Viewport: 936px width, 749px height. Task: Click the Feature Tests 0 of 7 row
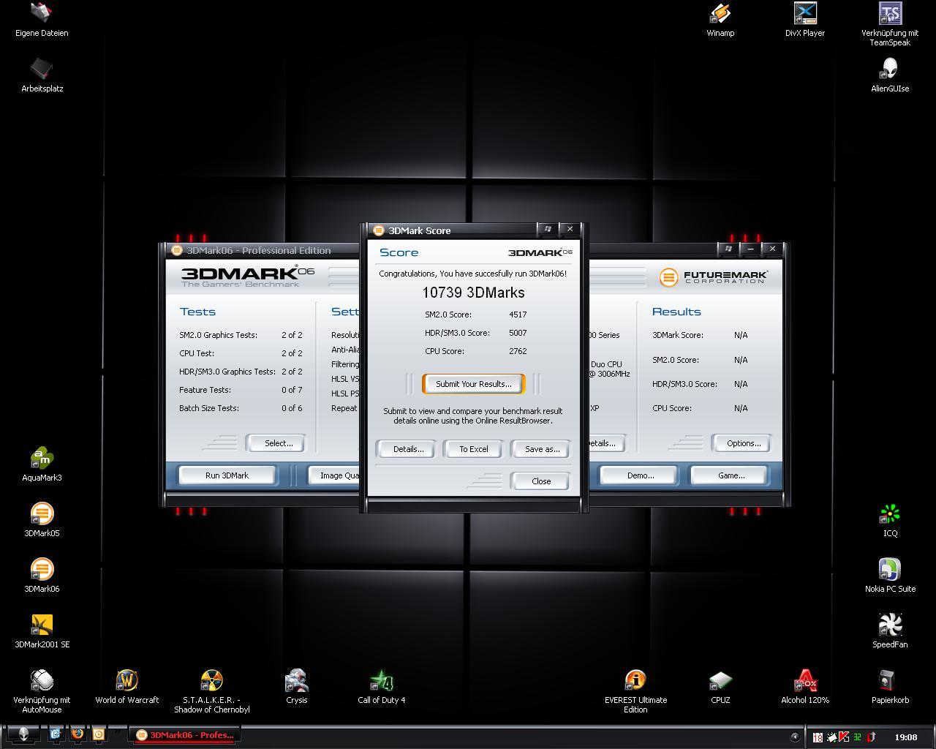pos(241,390)
